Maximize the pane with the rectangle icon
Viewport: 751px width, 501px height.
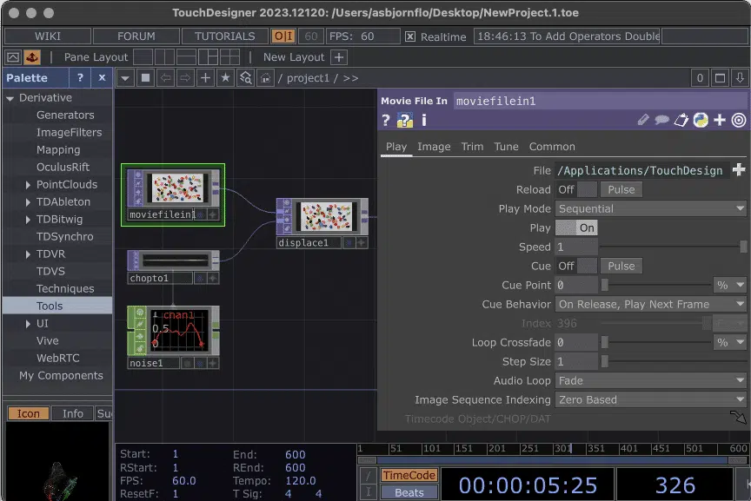720,78
